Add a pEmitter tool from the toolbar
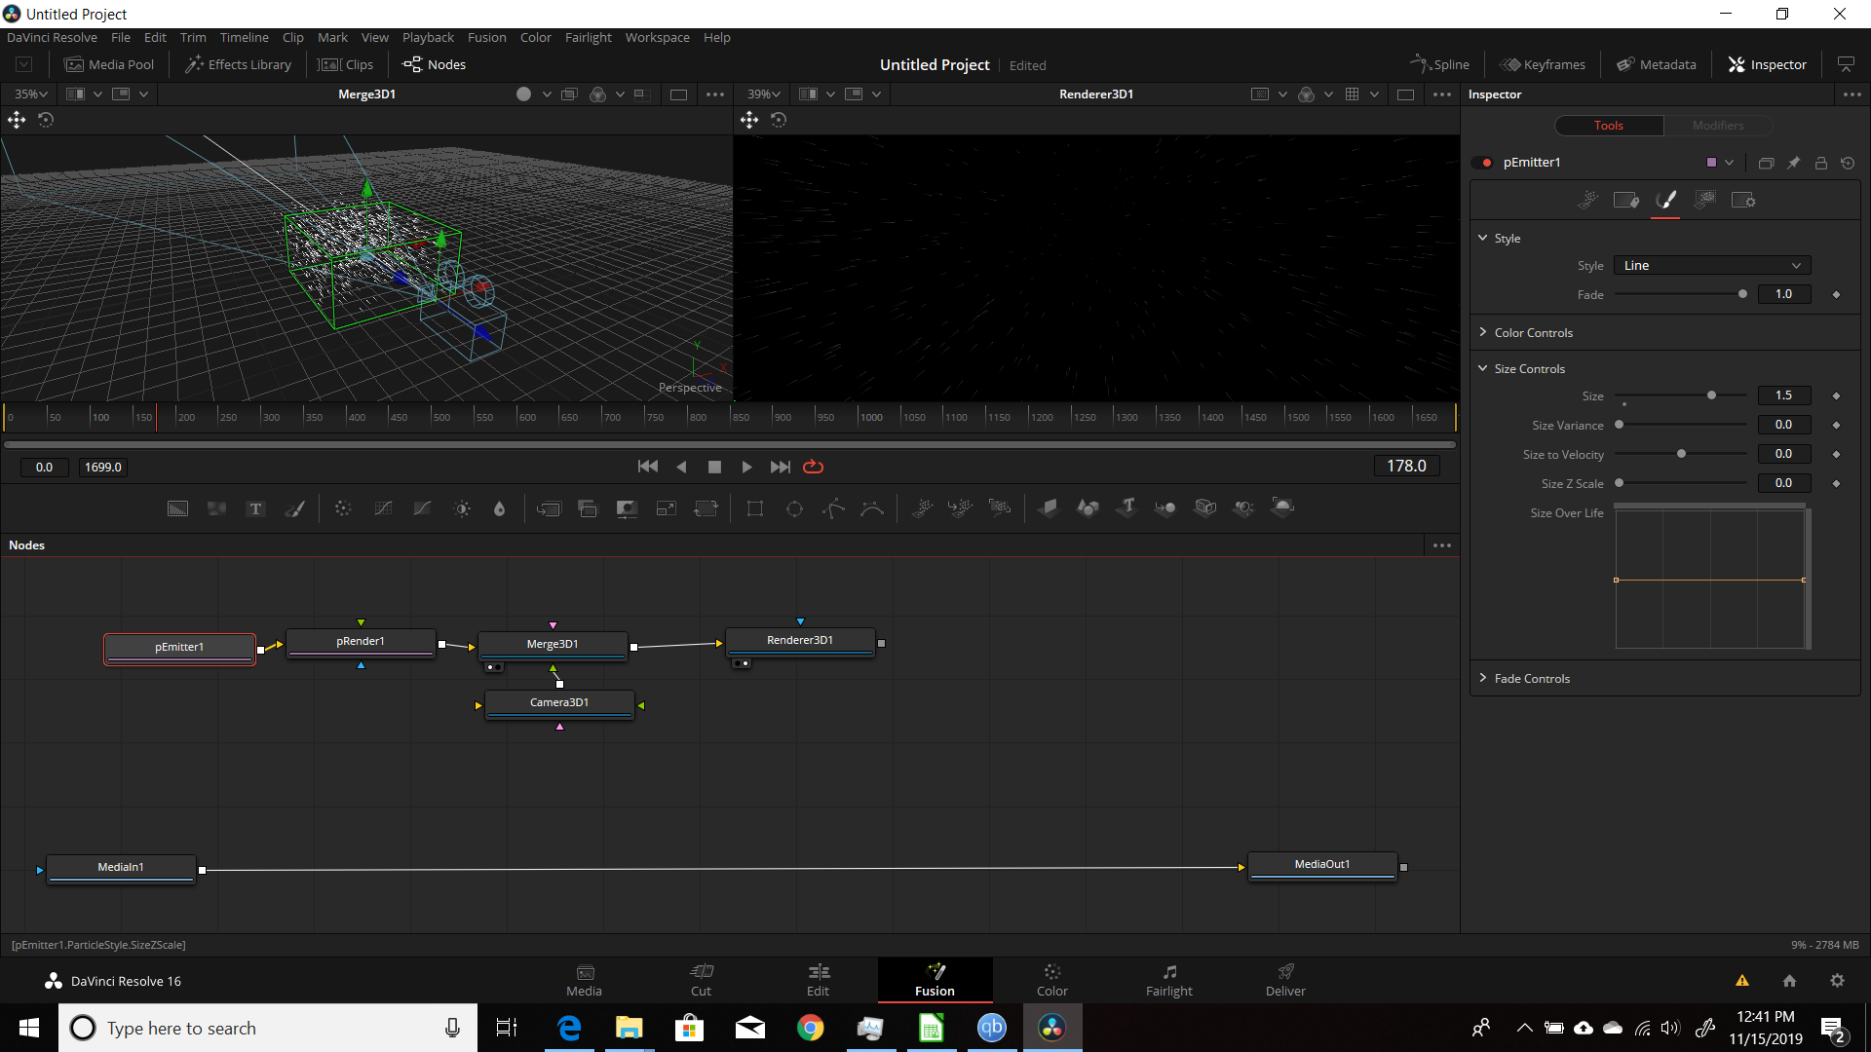The image size is (1871, 1052). click(x=921, y=507)
